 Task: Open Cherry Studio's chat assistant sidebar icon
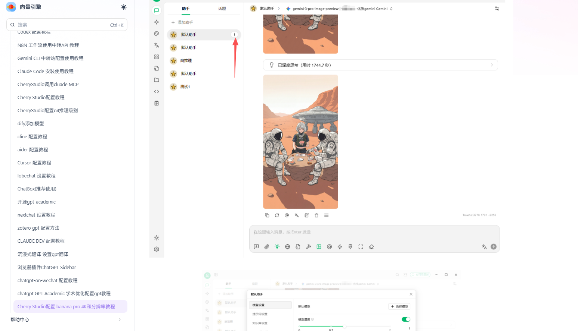(x=157, y=10)
